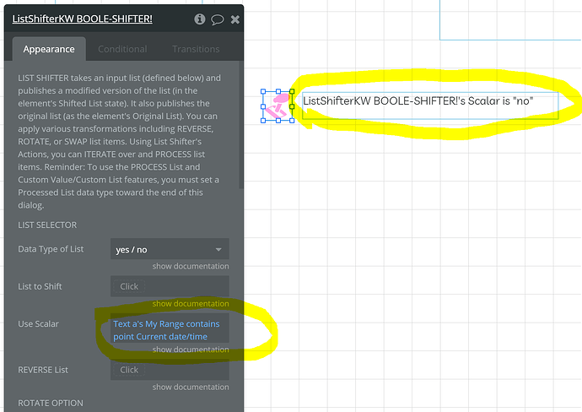Image resolution: width=582 pixels, height=412 pixels.
Task: Open the element info icon
Action: coord(200,19)
